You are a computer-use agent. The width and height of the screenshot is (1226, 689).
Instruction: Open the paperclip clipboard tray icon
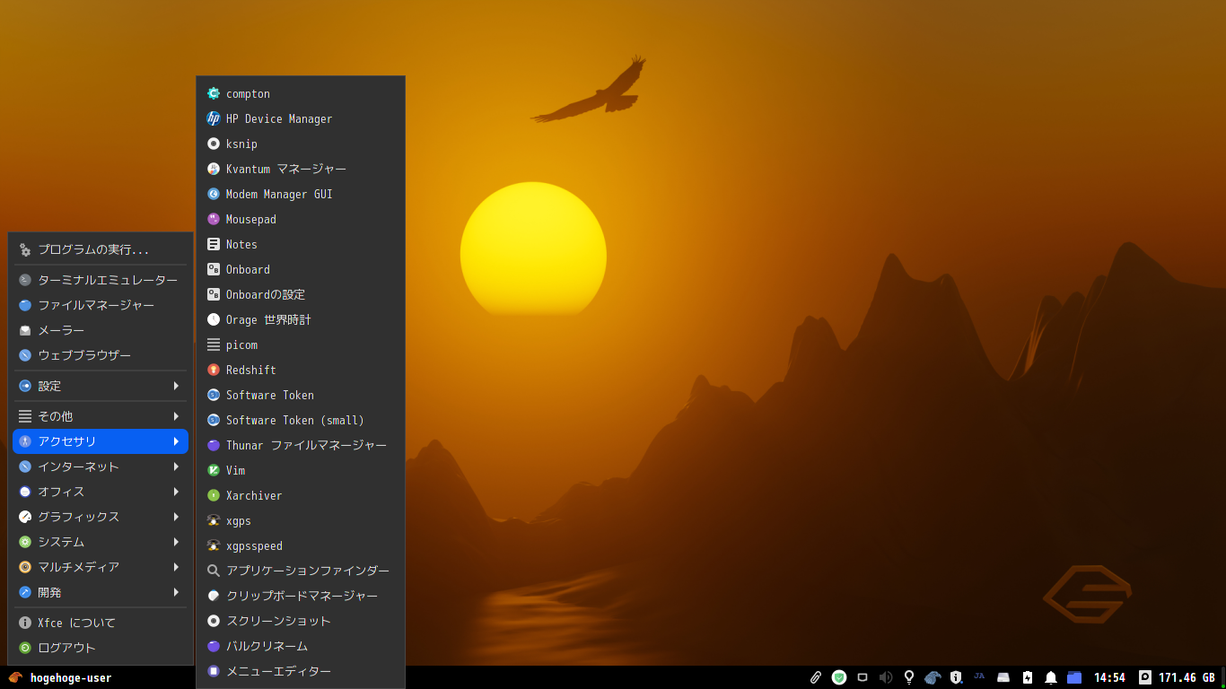coord(816,677)
